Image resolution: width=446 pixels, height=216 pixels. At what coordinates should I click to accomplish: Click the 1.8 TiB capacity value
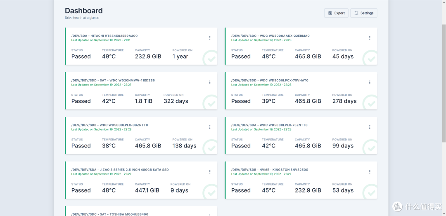tap(144, 101)
